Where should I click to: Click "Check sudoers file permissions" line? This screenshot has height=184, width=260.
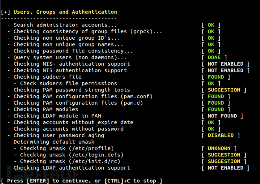pyautogui.click(x=68, y=83)
